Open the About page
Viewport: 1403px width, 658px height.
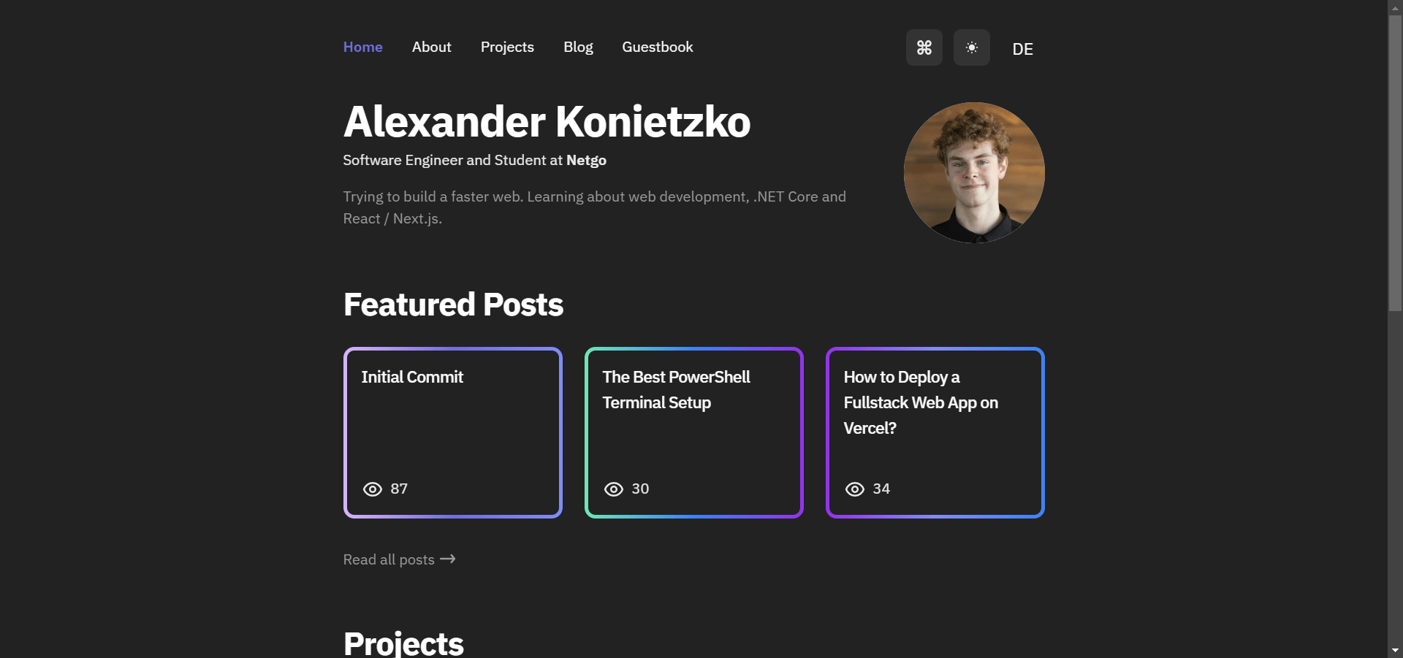click(x=431, y=47)
